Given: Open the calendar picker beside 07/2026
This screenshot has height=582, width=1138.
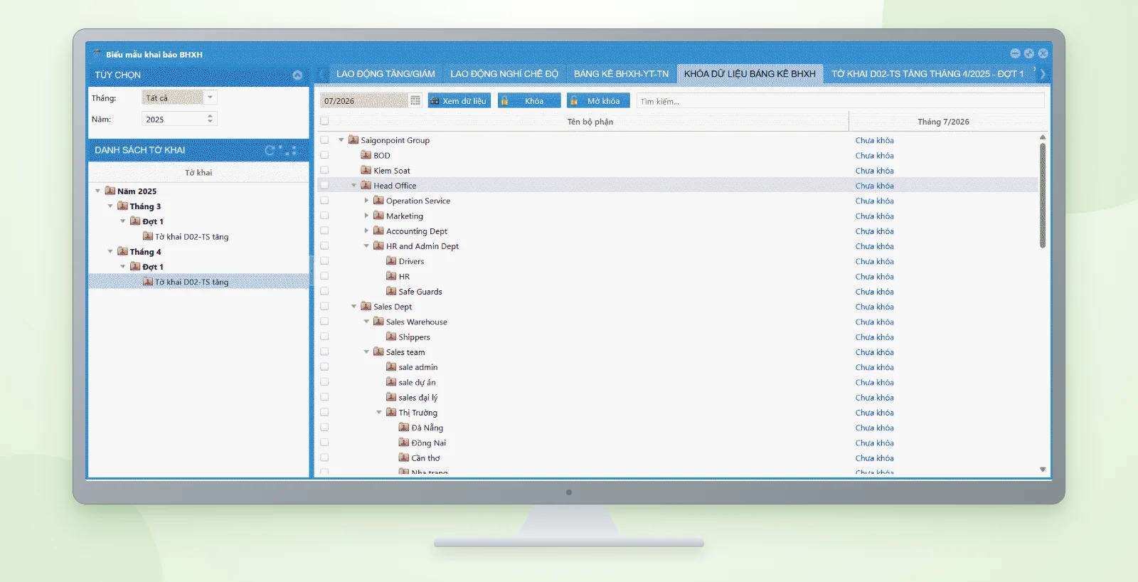Looking at the screenshot, I should tap(415, 101).
